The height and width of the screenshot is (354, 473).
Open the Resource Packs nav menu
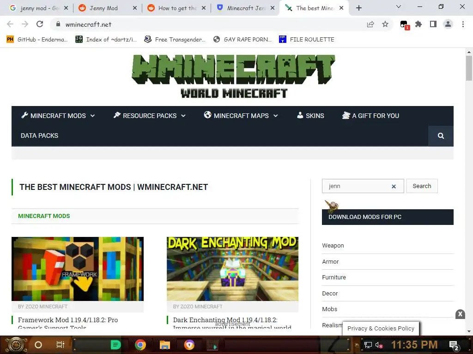(x=149, y=116)
